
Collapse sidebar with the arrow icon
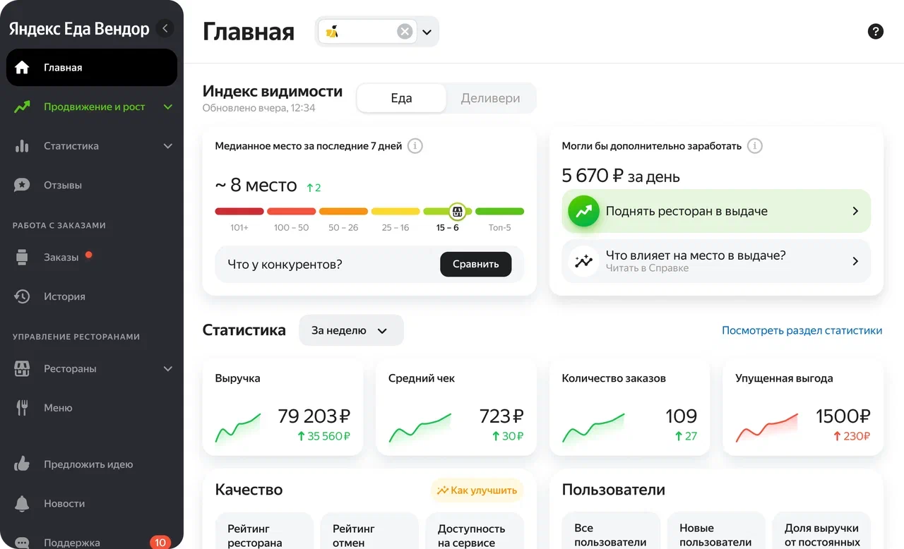point(165,28)
